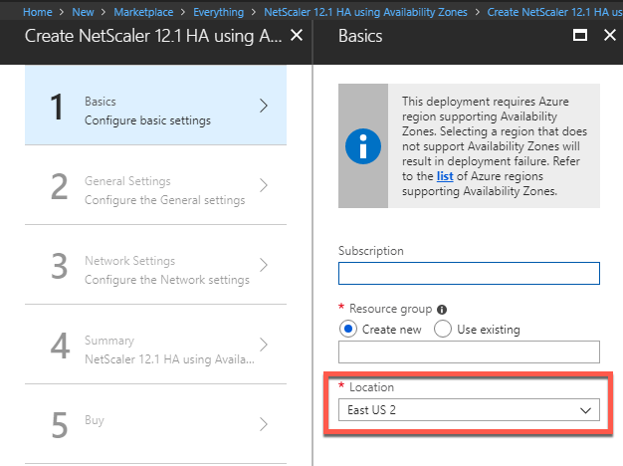The image size is (623, 466).
Task: Open the Location dropdown showing East US 2
Action: (469, 410)
